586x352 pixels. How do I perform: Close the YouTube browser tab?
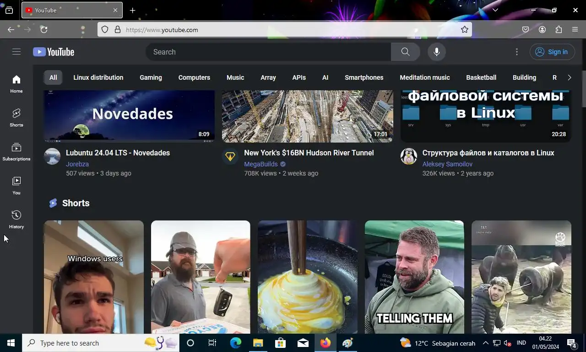pos(115,10)
